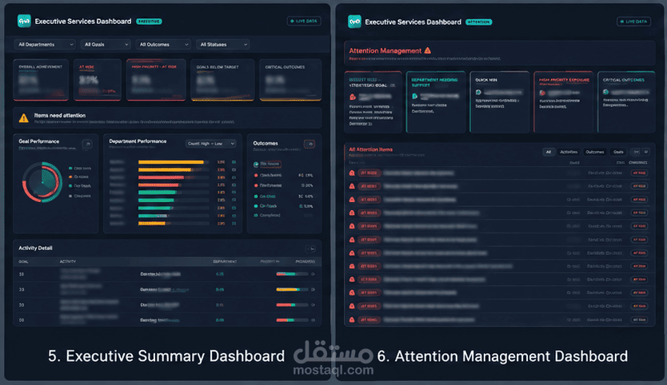The height and width of the screenshot is (385, 667).
Task: Open the All Departments dropdown
Action: click(45, 44)
